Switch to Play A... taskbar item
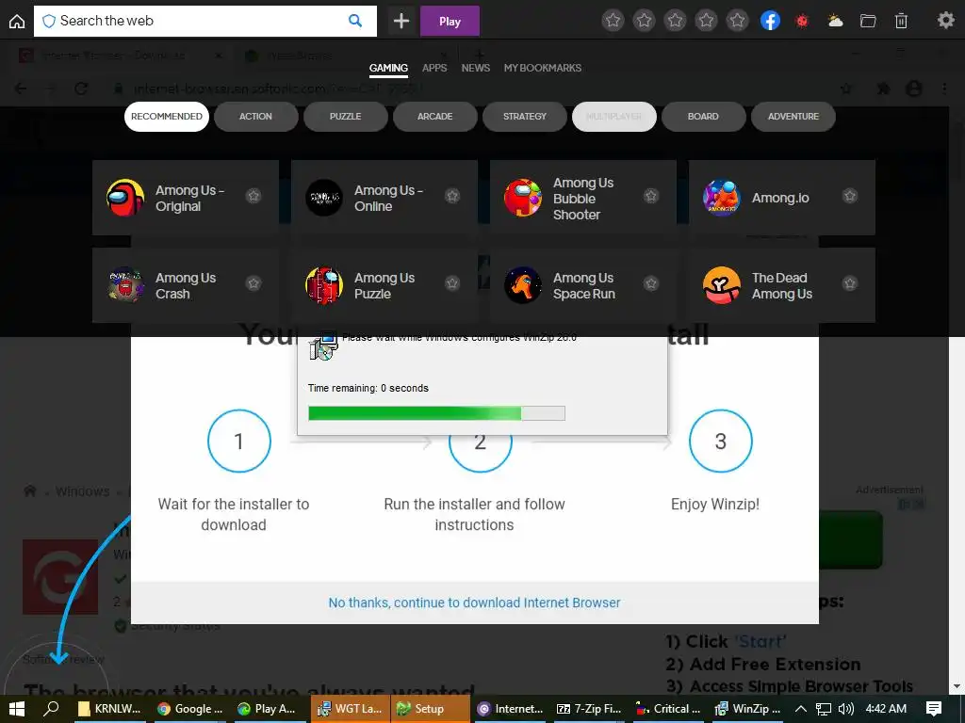Viewport: 965px width, 723px height. [x=270, y=709]
